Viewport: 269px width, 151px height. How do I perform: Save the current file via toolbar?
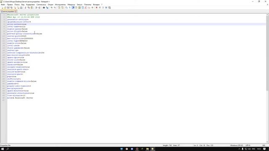8,8
